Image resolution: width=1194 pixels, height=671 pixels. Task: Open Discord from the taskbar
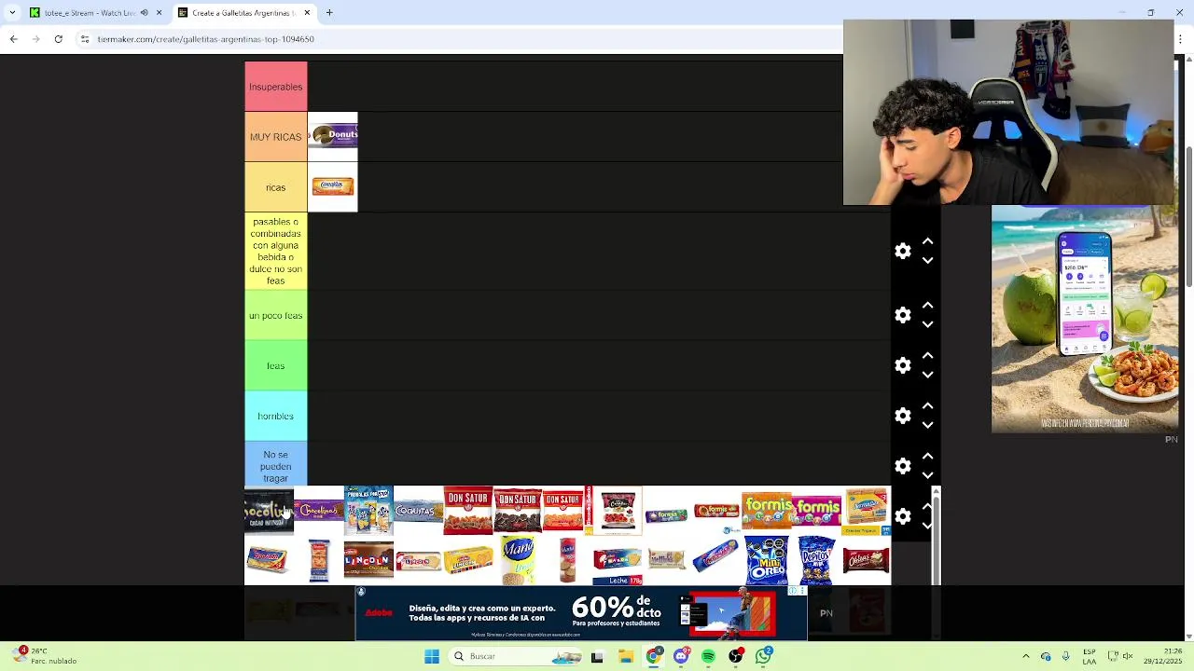681,656
